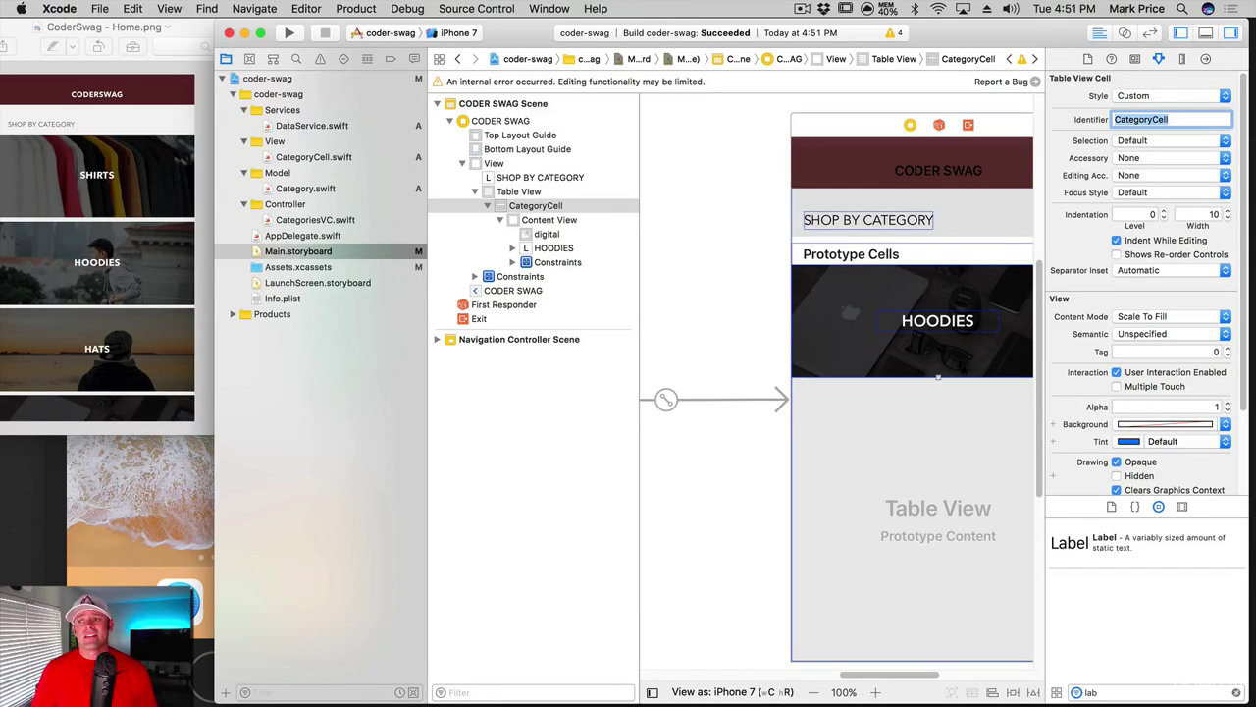The image size is (1256, 707).
Task: Open the Issue navigator
Action: [x=320, y=59]
